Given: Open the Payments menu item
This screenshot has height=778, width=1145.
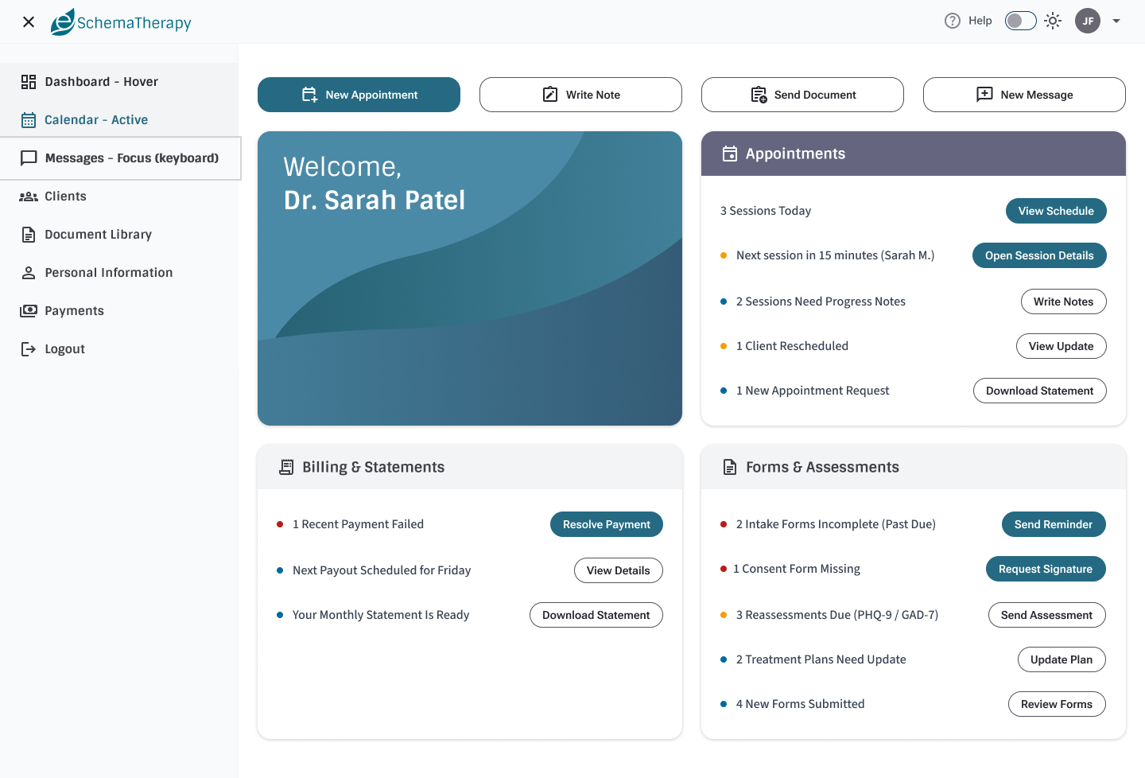Looking at the screenshot, I should (x=119, y=311).
